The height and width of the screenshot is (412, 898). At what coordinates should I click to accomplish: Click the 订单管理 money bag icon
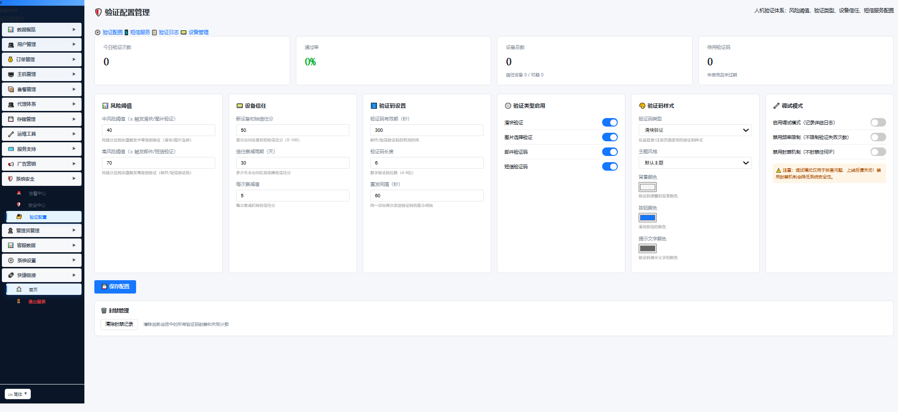coord(10,59)
